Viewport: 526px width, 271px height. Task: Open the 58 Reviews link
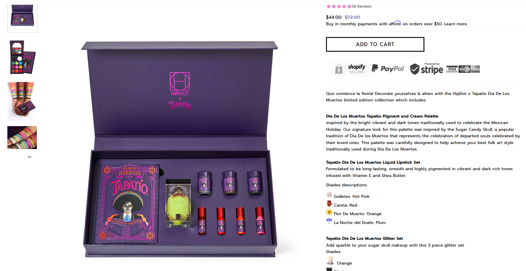point(361,6)
